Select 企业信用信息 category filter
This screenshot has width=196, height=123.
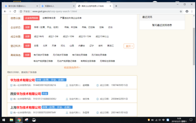point(31,18)
